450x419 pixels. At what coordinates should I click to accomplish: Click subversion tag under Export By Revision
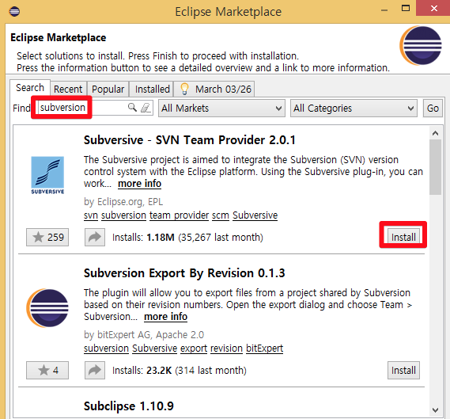pyautogui.click(x=106, y=349)
